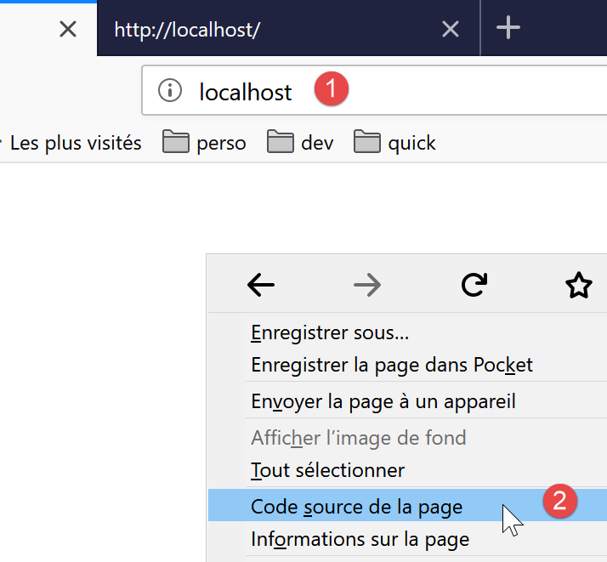This screenshot has height=562, width=607.
Task: Close the first active tab
Action: (68, 30)
